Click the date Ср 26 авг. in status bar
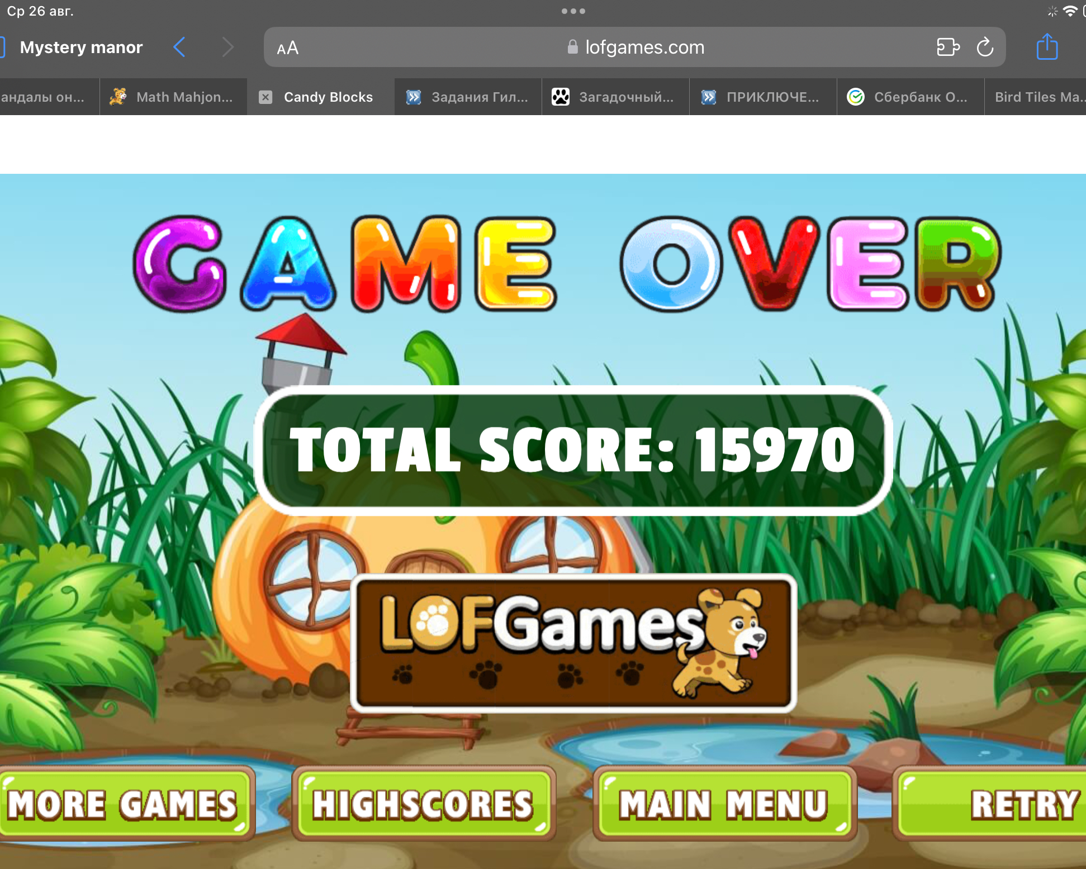This screenshot has width=1086, height=869. click(40, 11)
